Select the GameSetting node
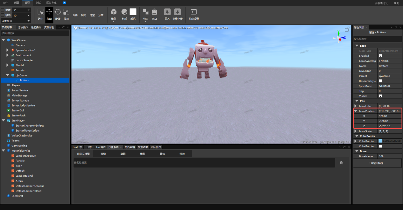Viewport: 403px width, 210px height. click(x=19, y=146)
